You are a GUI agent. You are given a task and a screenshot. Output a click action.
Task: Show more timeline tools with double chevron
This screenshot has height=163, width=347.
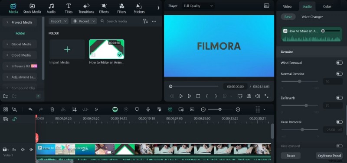point(96,109)
